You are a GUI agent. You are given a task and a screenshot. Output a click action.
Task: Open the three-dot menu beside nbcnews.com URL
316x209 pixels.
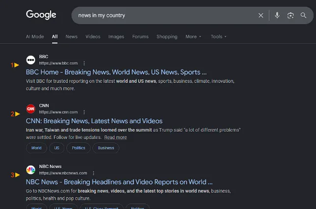(93, 173)
